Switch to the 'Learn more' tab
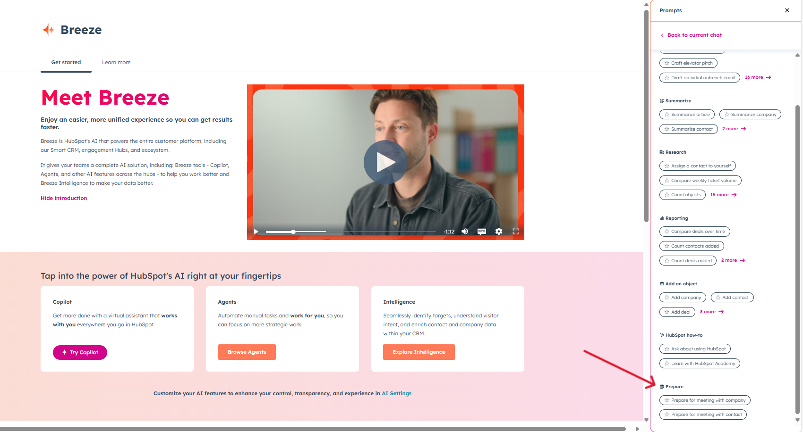This screenshot has height=432, width=803. point(116,62)
